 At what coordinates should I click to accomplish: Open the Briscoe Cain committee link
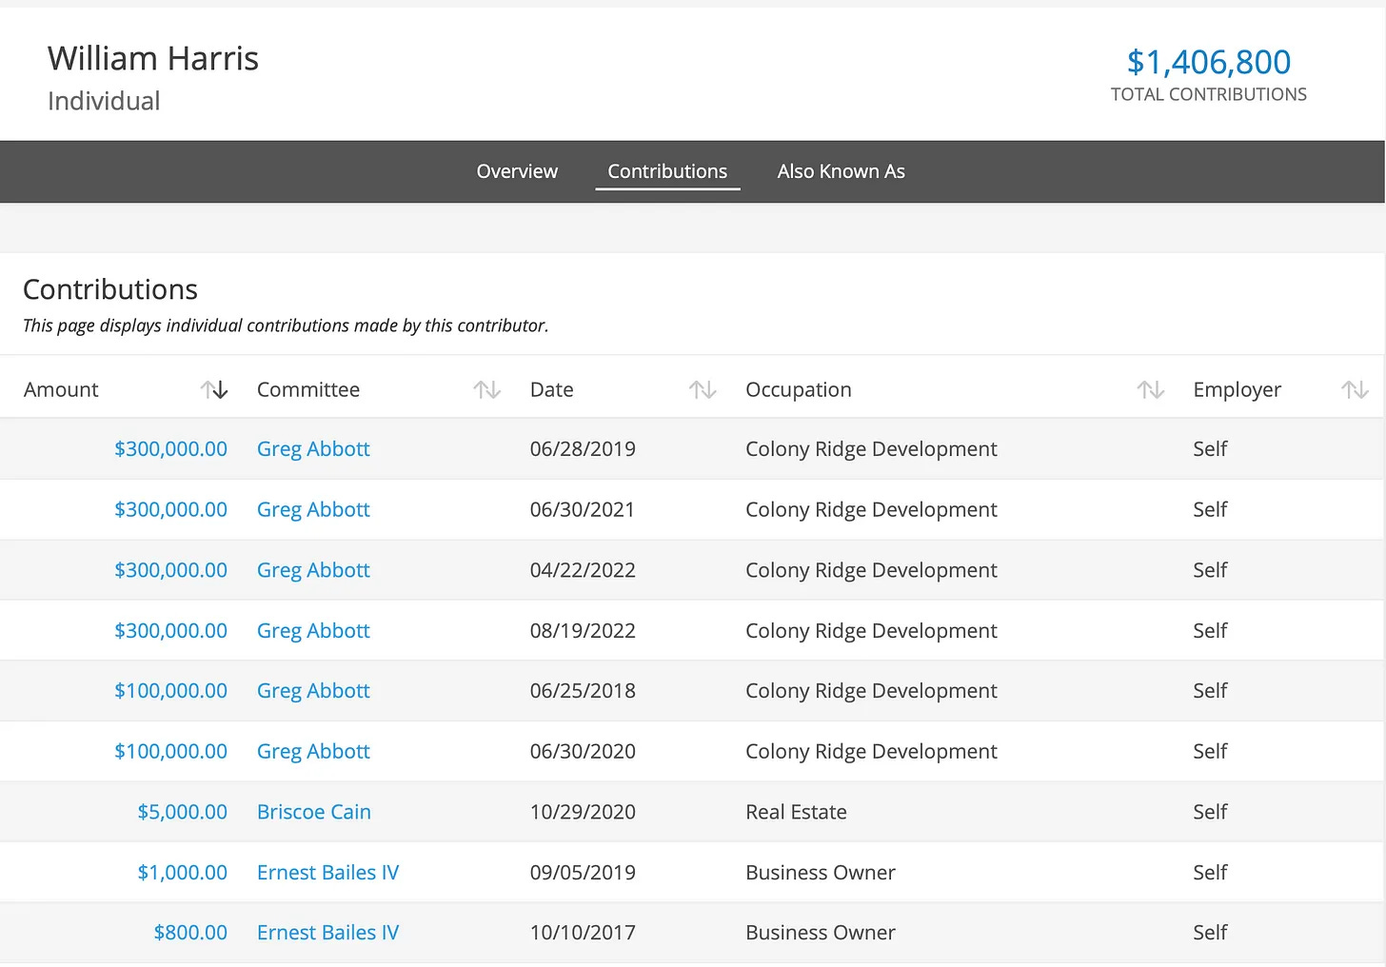(314, 812)
